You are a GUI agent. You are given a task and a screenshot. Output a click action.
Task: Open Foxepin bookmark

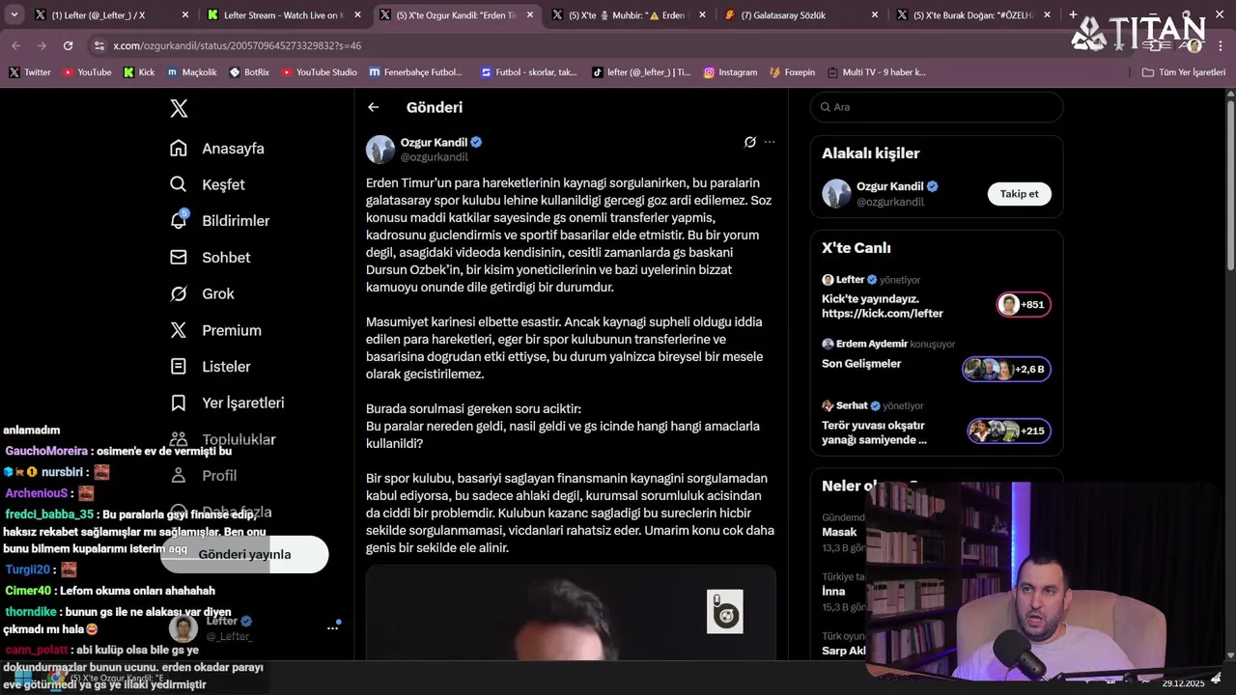pos(793,72)
